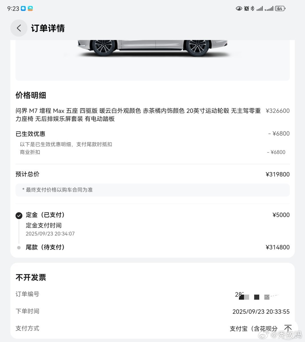
Task: Tap the 已生效优惠 discount row
Action: point(30,134)
